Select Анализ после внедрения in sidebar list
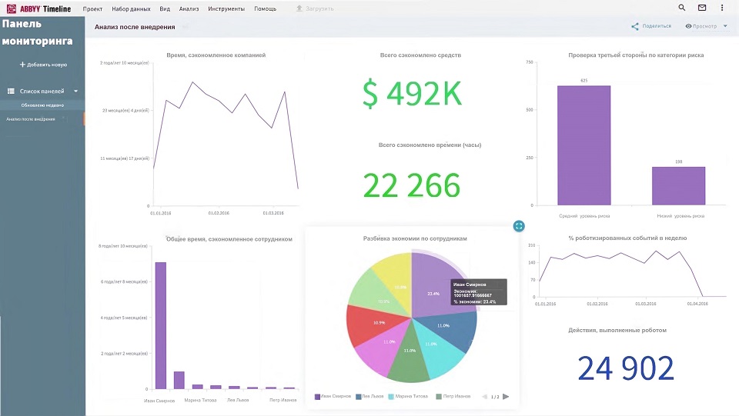The height and width of the screenshot is (416, 739). point(31,119)
